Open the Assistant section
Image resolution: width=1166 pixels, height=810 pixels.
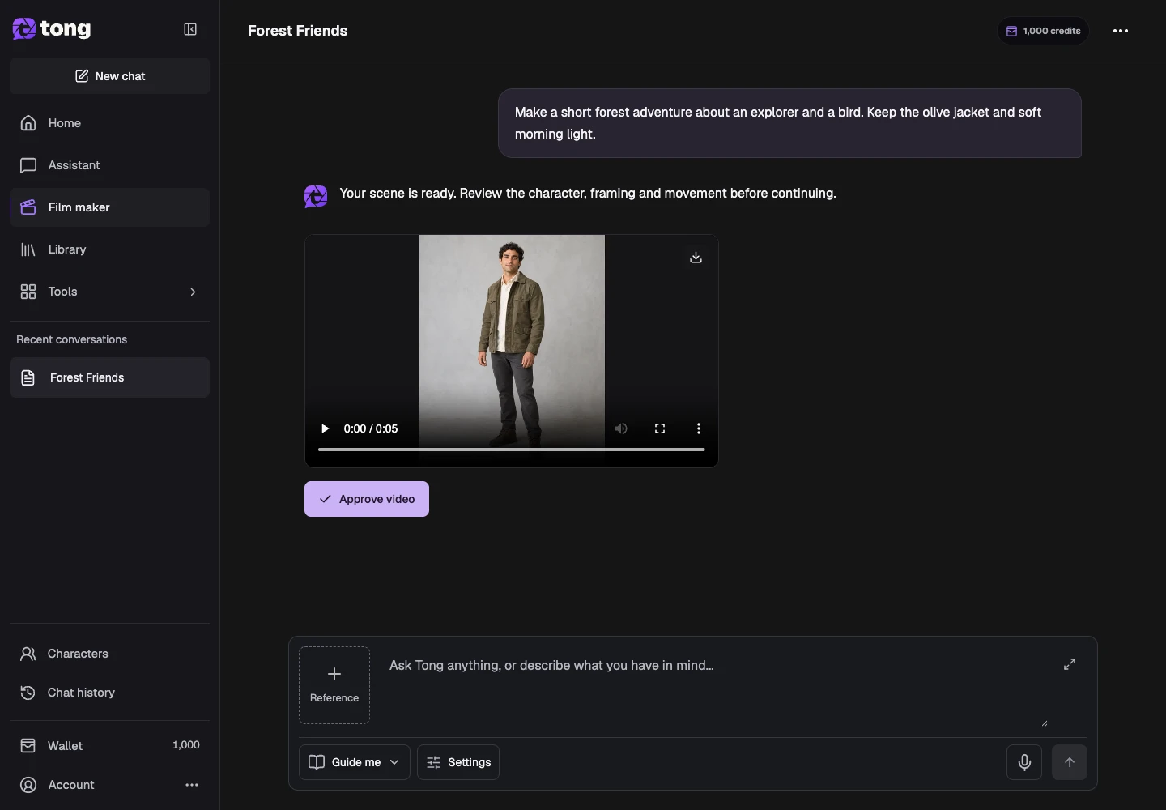110,165
